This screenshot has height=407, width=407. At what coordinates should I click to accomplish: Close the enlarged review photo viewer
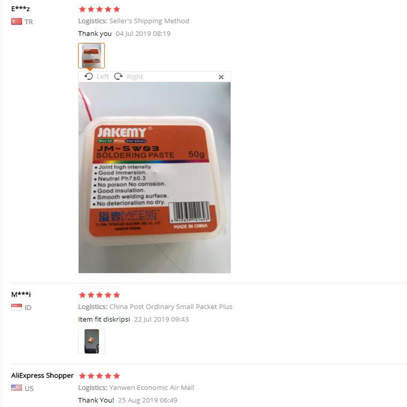tap(221, 77)
